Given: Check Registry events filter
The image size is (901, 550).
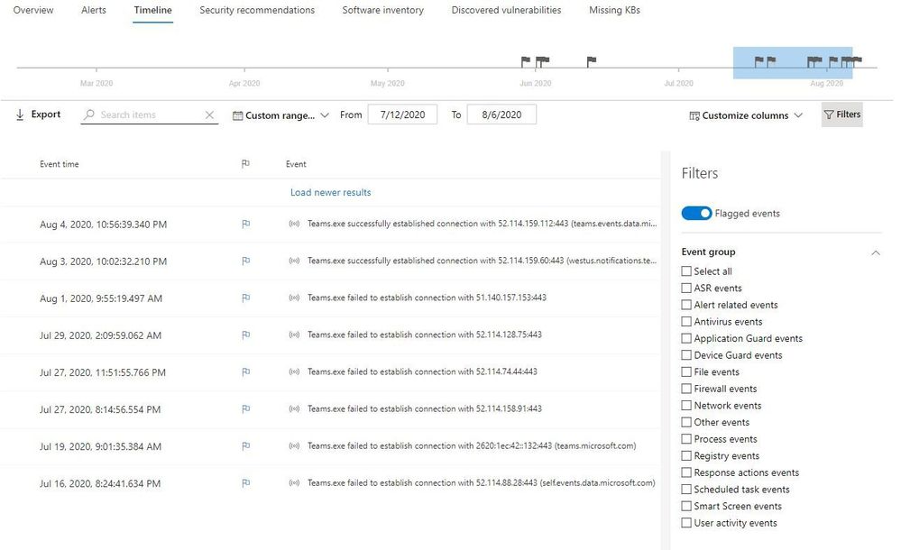Looking at the screenshot, I should tap(686, 455).
